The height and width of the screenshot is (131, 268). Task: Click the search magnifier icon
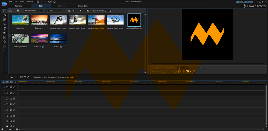click(x=110, y=11)
